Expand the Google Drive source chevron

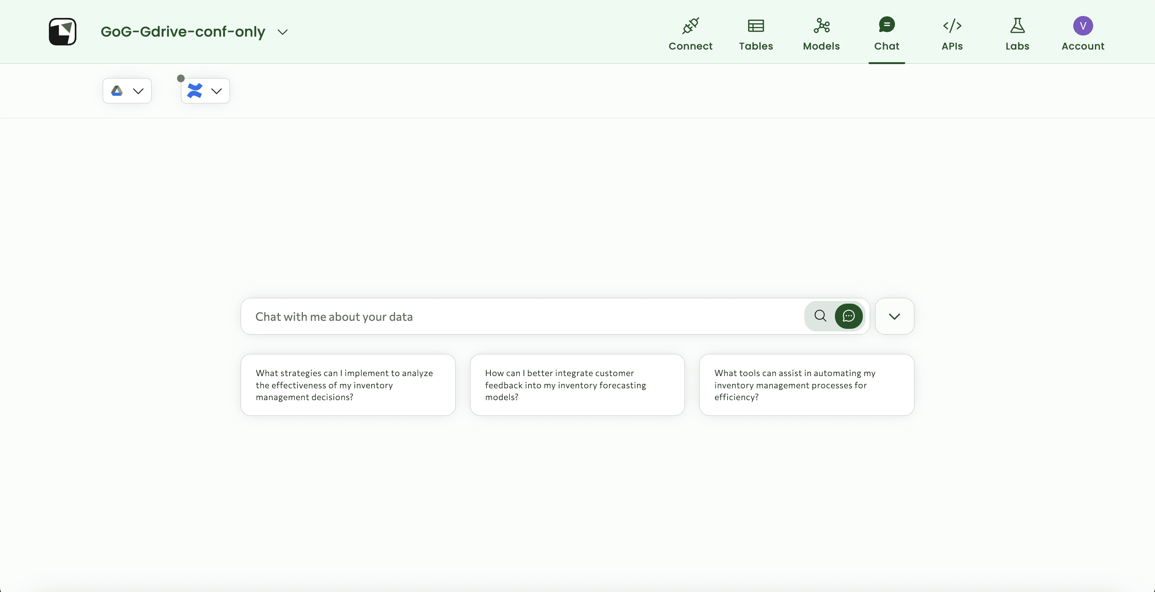pos(138,91)
